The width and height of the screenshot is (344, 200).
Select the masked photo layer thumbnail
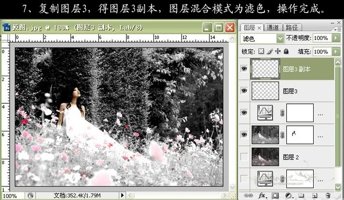[x=265, y=135]
